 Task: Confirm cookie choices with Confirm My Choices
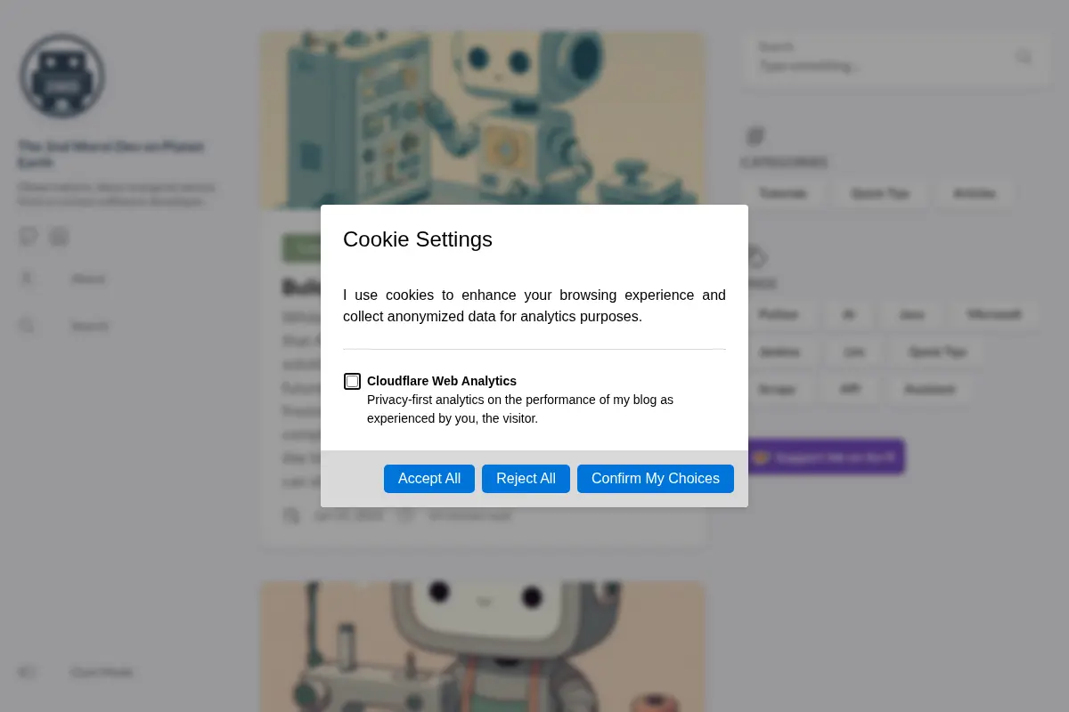(656, 478)
